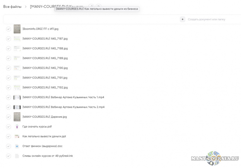Open Вебинар Артема Кузьминых.Часть 2.mp4
The image size is (241, 168).
pyautogui.click(x=63, y=107)
